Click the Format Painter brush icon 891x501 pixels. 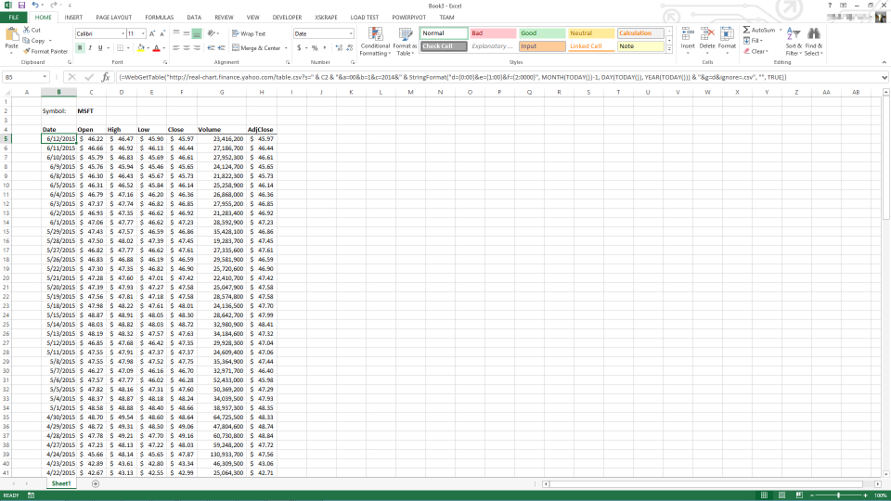tap(27, 51)
